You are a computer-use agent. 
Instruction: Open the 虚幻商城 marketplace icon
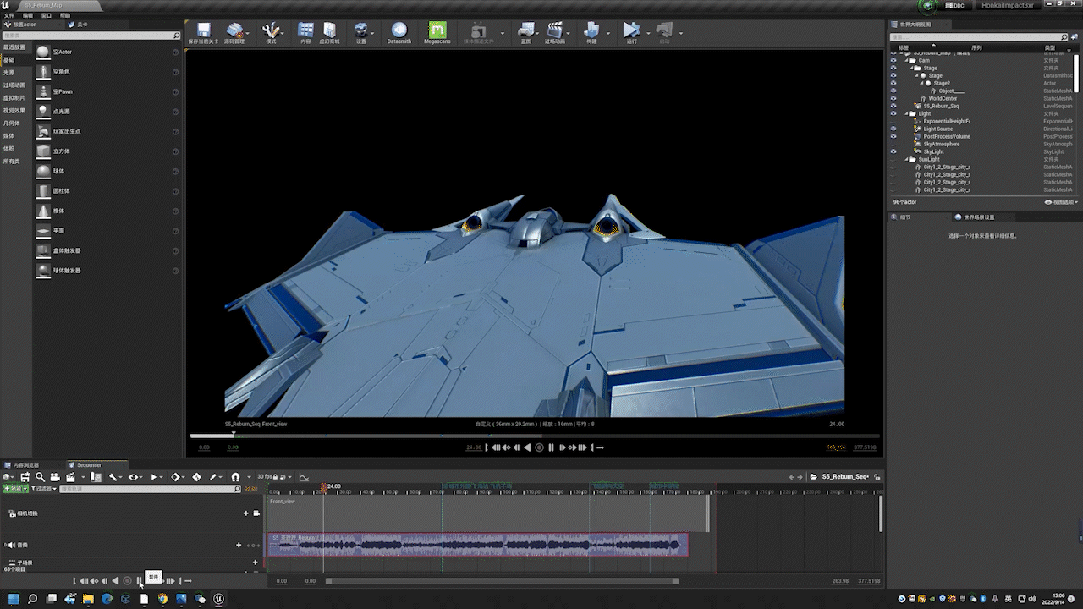(x=330, y=30)
